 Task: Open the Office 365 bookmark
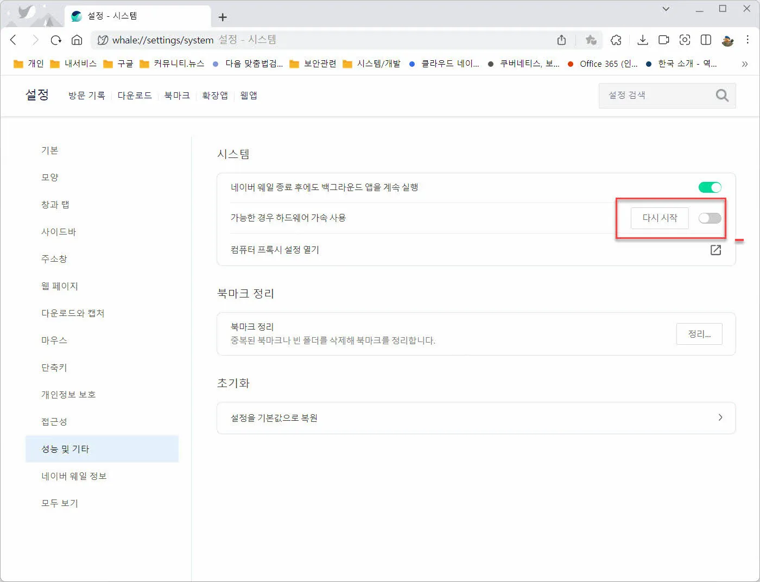[603, 64]
